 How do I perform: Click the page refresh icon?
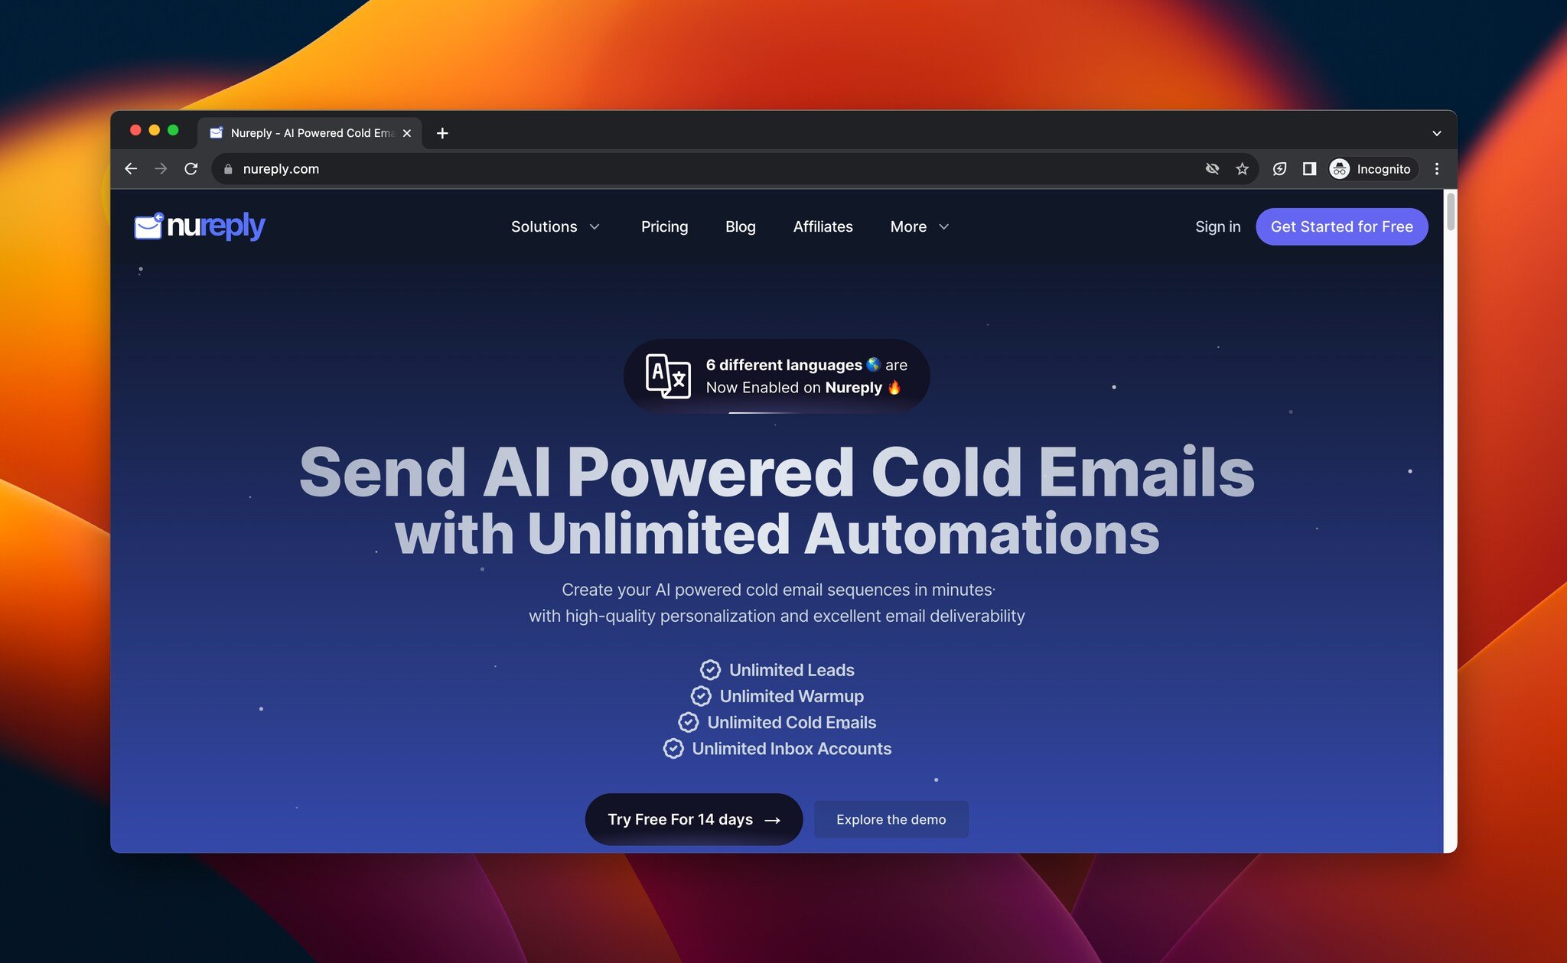[191, 168]
